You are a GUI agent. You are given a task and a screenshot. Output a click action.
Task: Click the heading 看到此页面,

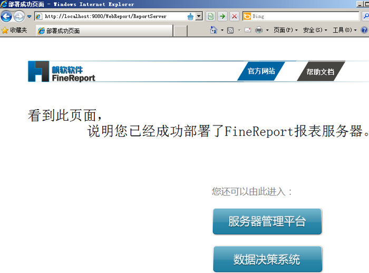(65, 115)
